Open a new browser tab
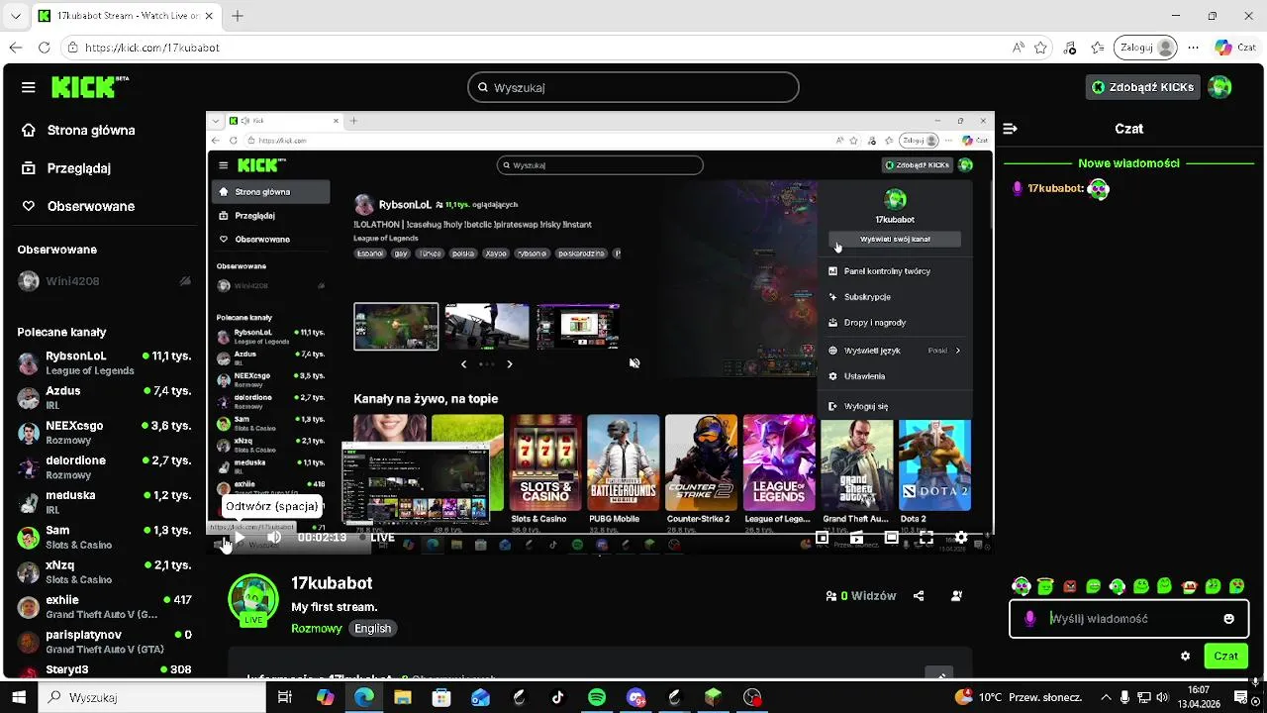Image resolution: width=1267 pixels, height=713 pixels. pos(238,16)
